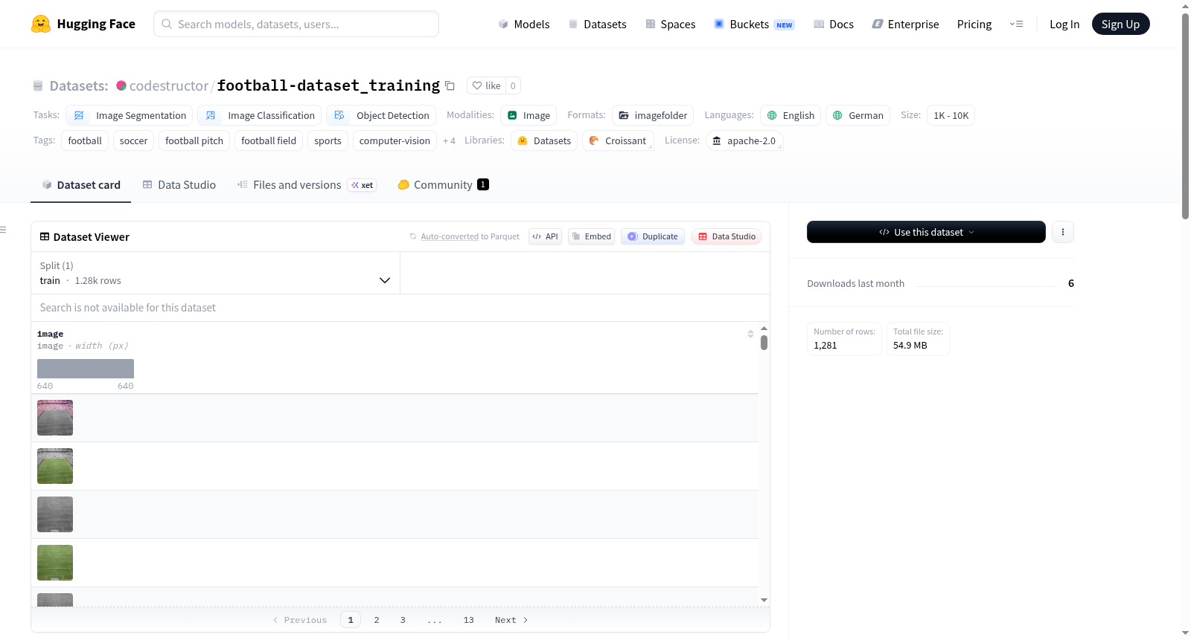Expand the Use this dataset dropdown
Viewport: 1191px width, 640px height.
pos(926,232)
